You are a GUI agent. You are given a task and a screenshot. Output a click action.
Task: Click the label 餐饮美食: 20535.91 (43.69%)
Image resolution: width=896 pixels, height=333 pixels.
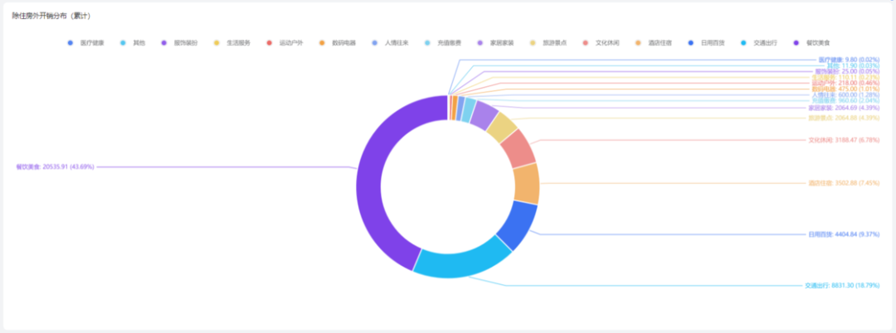pos(55,167)
